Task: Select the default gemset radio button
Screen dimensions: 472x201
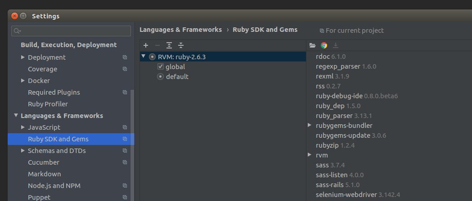Action: click(x=161, y=77)
